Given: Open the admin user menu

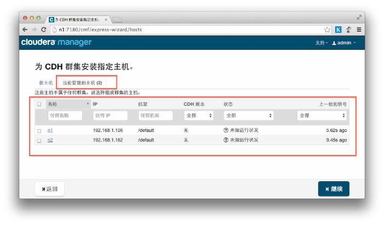Looking at the screenshot, I should (344, 43).
